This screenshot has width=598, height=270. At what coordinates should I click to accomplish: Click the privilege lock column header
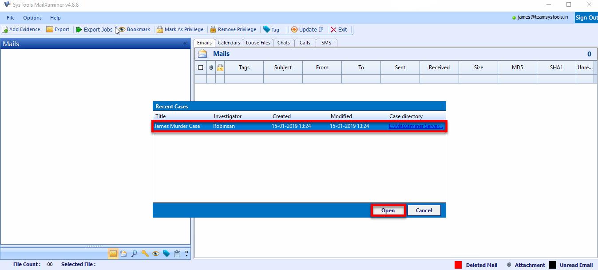point(220,67)
